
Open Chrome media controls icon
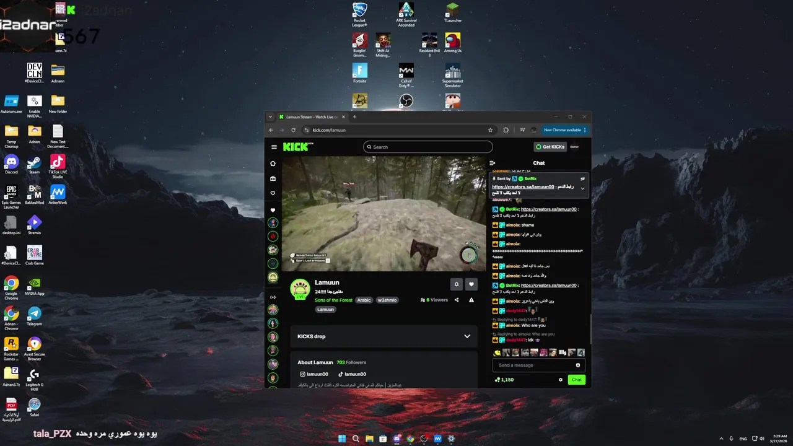coord(522,130)
